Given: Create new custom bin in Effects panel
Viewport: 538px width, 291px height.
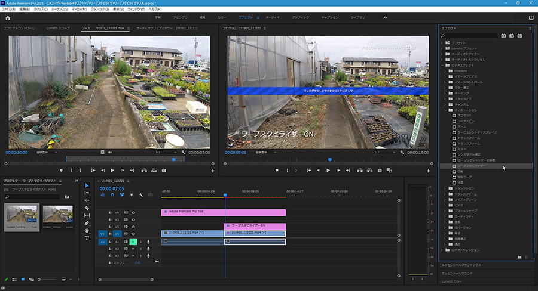Looking at the screenshot, I should (x=519, y=257).
